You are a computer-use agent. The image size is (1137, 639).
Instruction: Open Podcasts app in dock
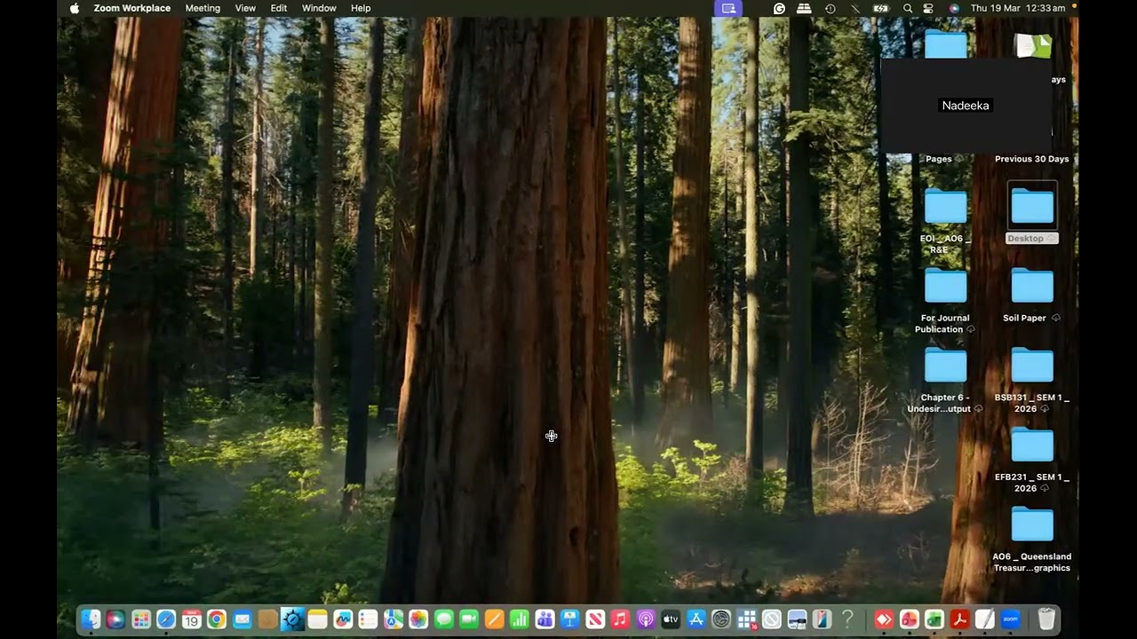645,619
